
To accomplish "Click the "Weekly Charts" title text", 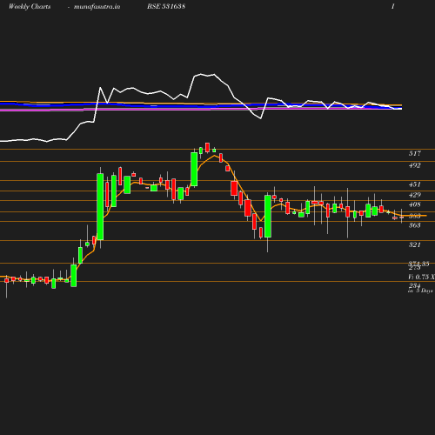I will (30, 7).
